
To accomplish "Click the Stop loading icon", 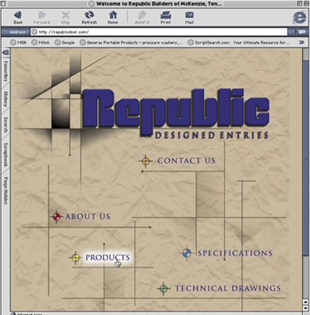I will (65, 15).
